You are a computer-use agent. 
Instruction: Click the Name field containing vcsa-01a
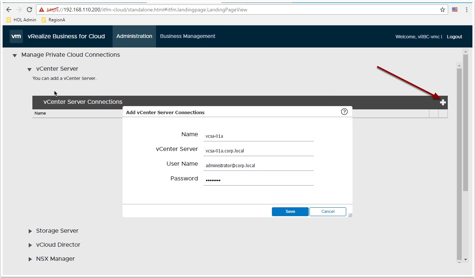click(x=259, y=136)
